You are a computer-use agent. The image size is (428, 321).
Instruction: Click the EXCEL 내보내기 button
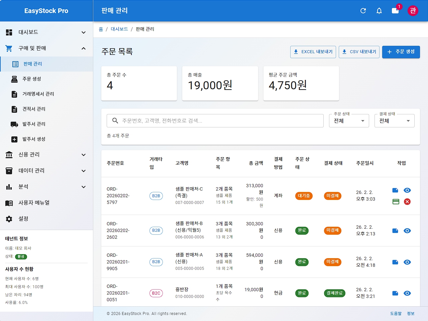[313, 52]
